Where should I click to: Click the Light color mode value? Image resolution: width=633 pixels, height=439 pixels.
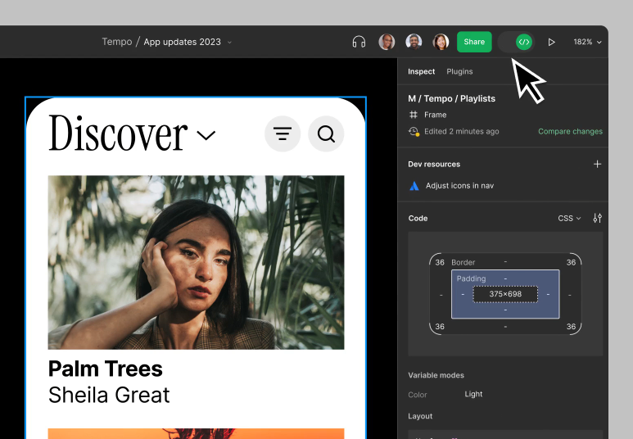473,394
